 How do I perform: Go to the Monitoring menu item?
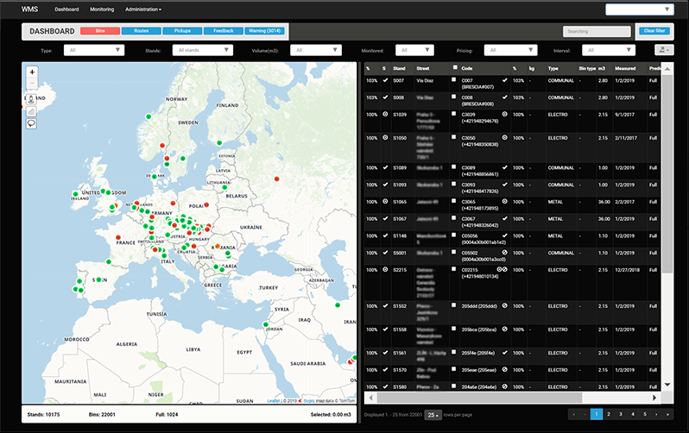(102, 9)
